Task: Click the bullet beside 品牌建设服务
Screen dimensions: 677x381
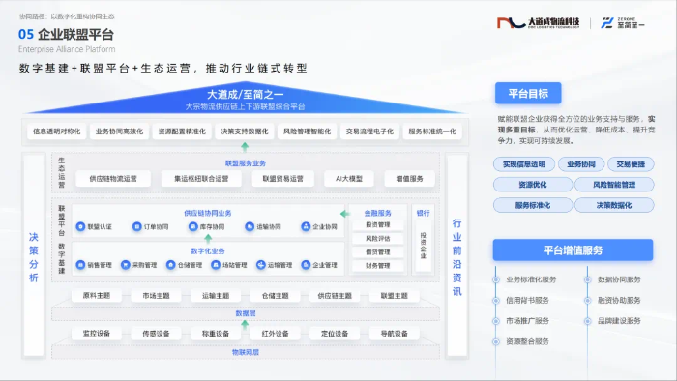Action: coord(588,321)
